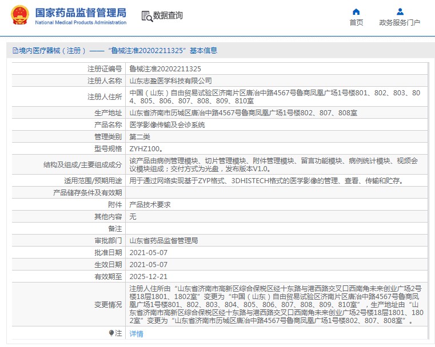
Task: Click the person icon above 政务服务门户
Action: coord(400,11)
